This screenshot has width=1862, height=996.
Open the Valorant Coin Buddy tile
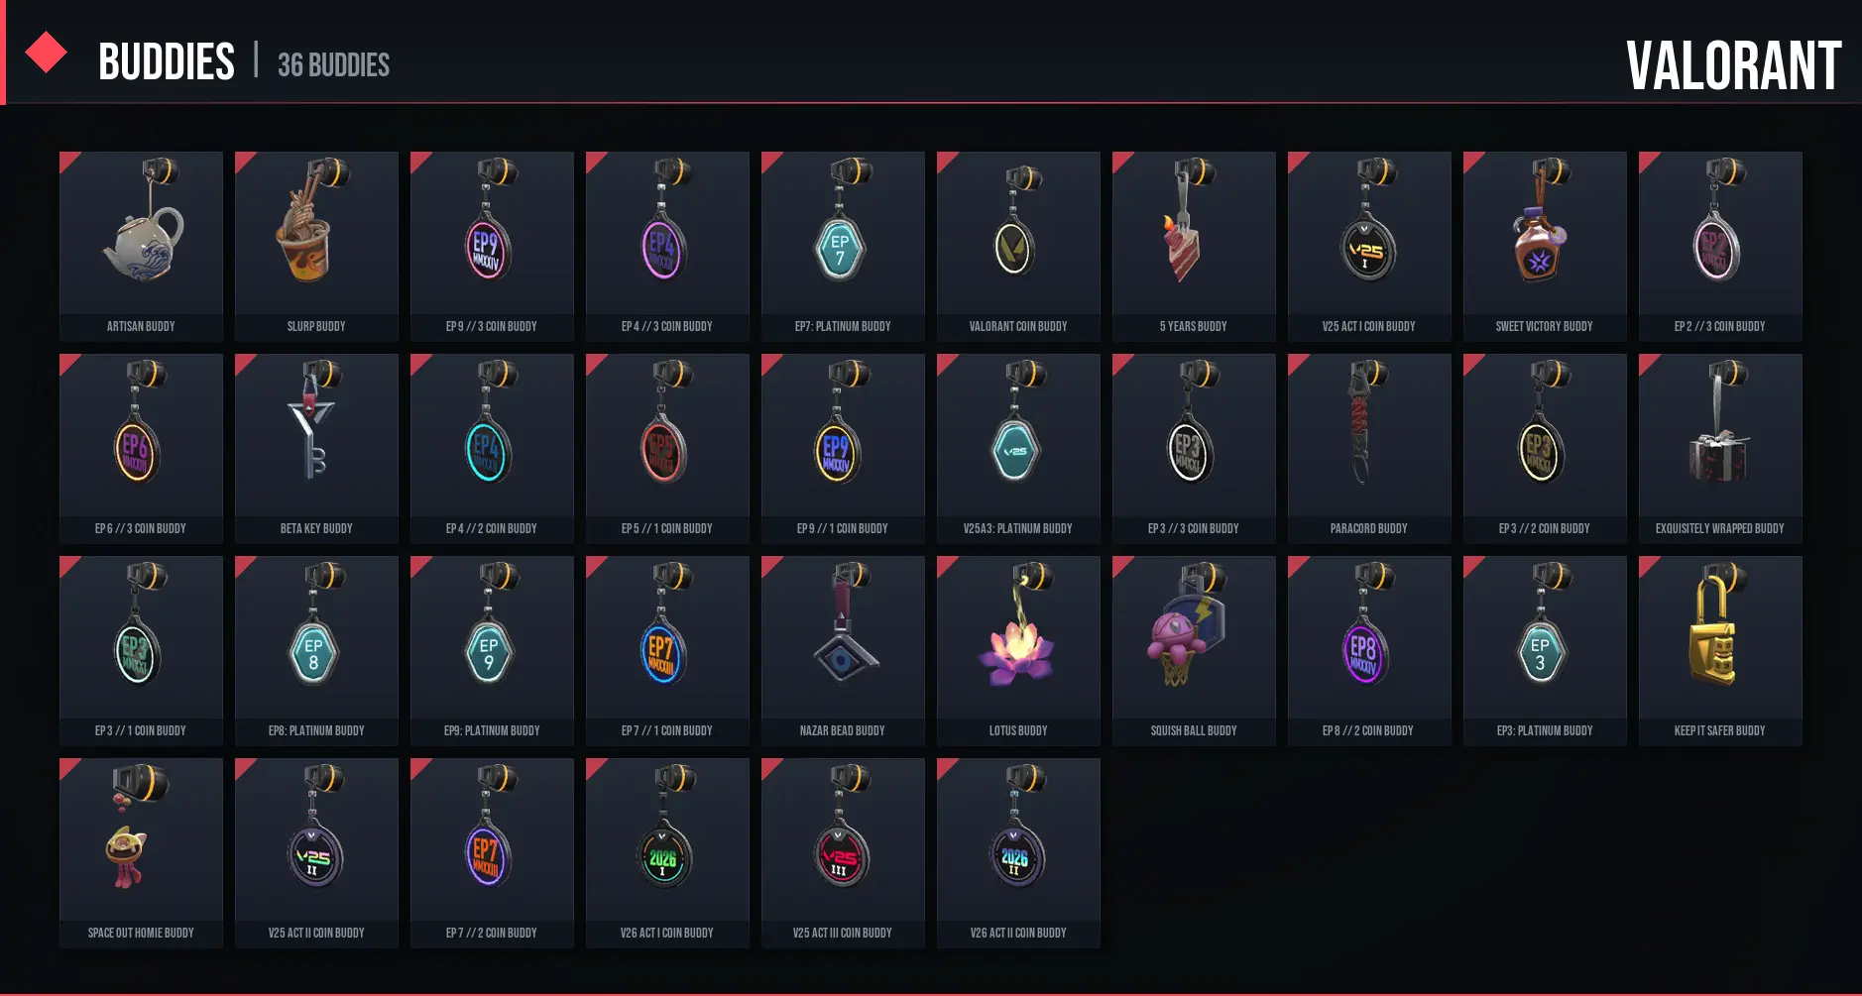pos(1018,246)
